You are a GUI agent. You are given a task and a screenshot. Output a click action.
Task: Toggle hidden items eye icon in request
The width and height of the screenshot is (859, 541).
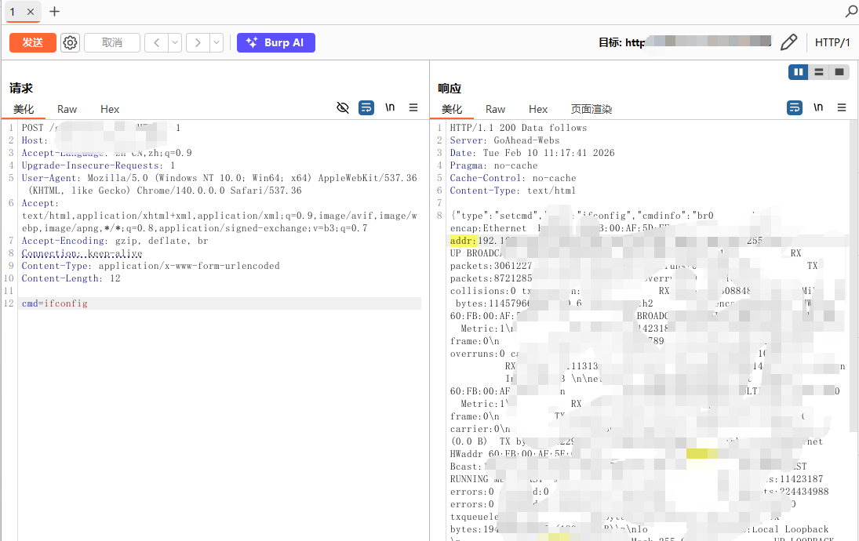343,107
